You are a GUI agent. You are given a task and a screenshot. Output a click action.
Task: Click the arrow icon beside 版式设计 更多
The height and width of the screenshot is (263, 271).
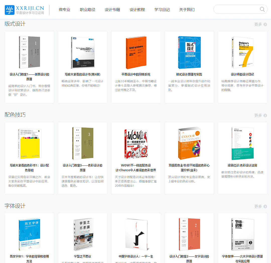pos(265,24)
